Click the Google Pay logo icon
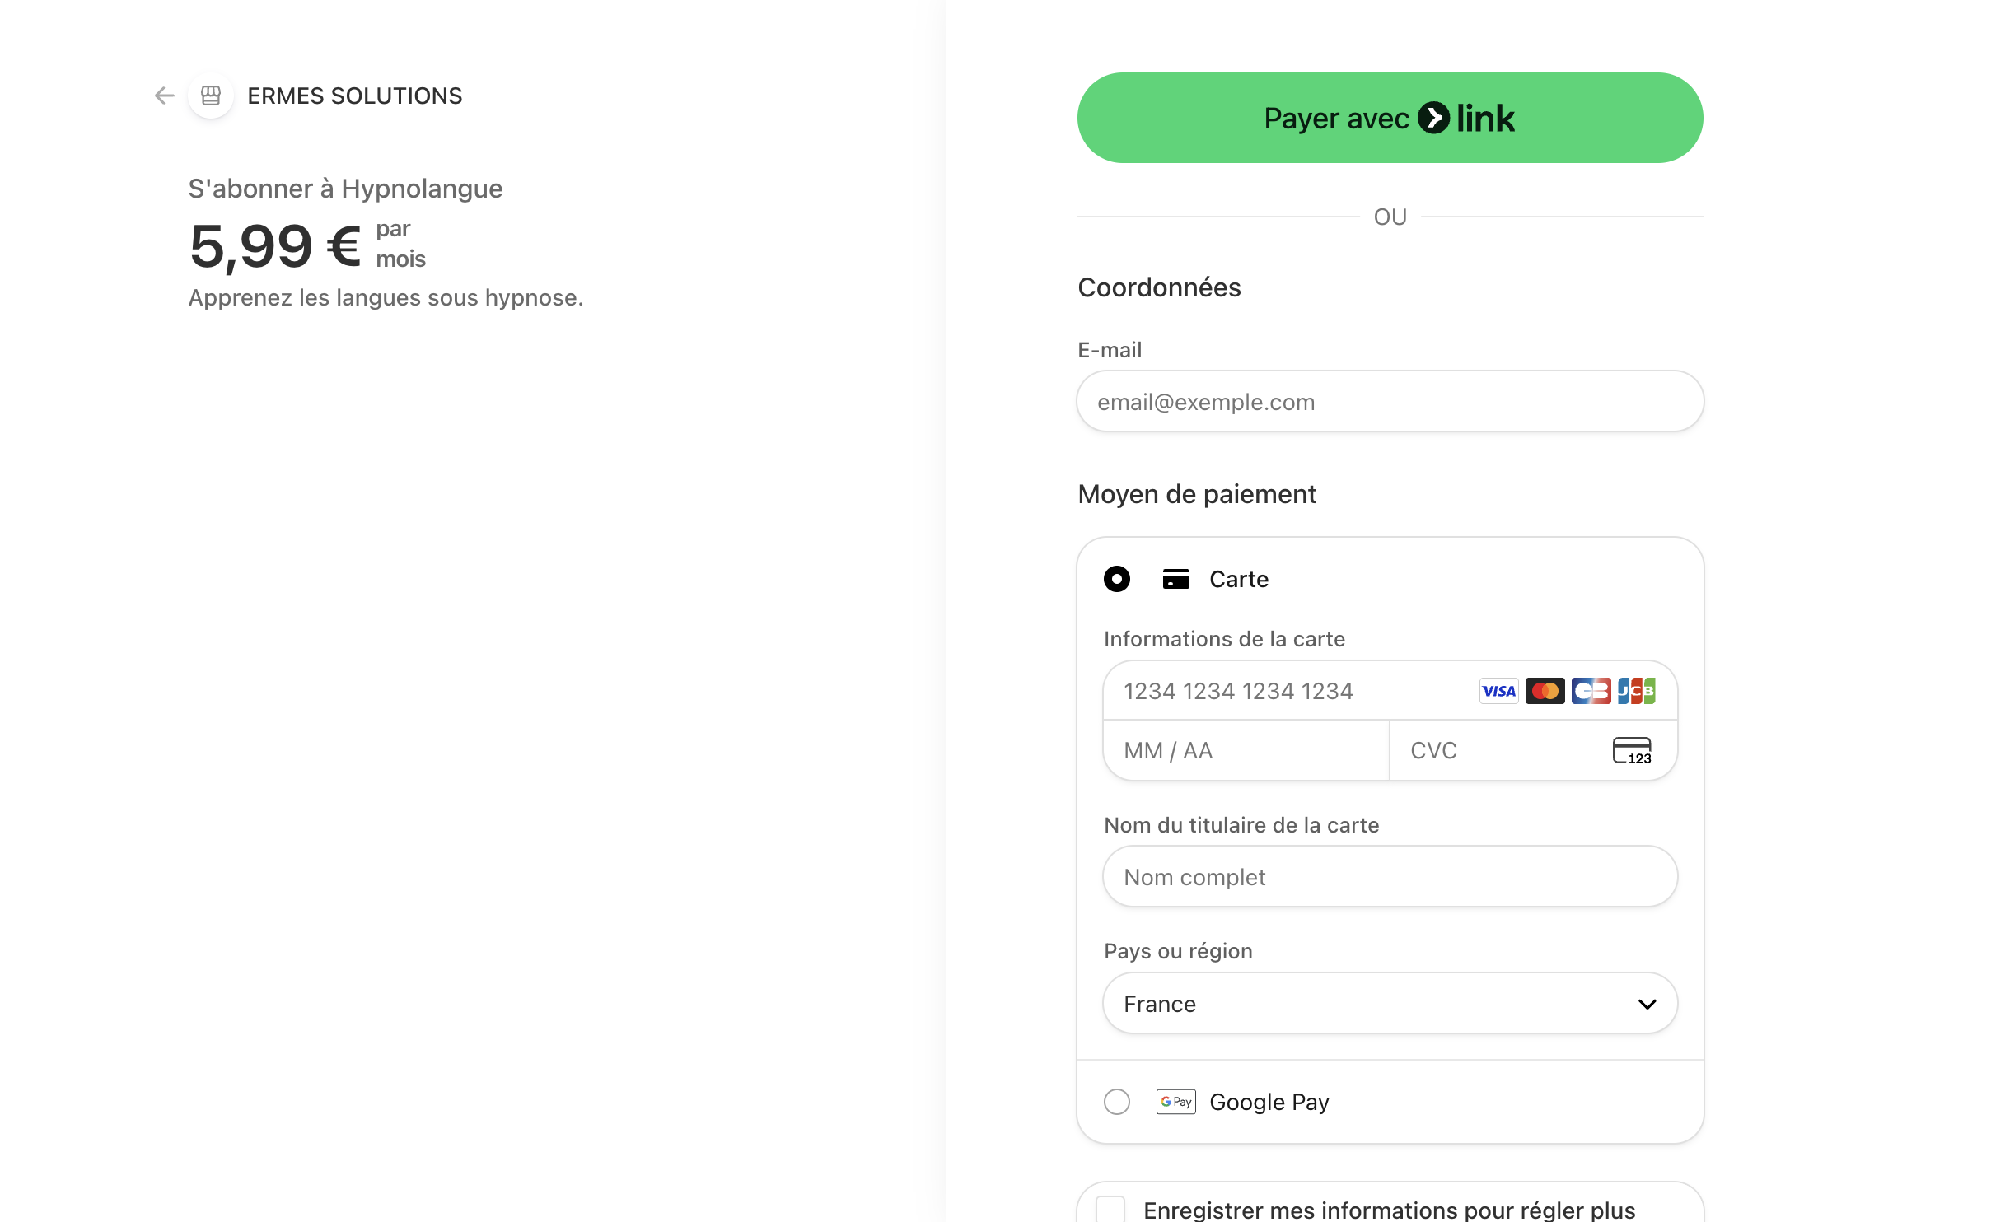 [x=1175, y=1102]
